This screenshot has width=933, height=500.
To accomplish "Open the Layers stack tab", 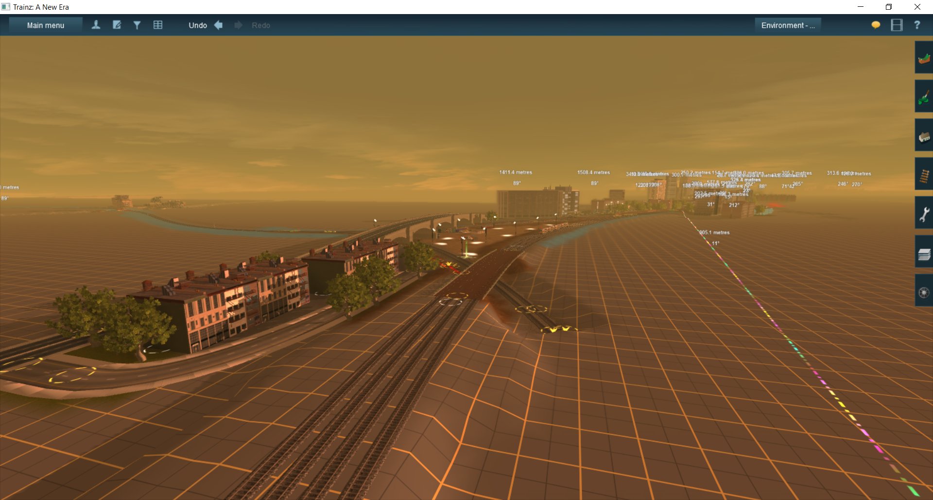I will pos(924,251).
